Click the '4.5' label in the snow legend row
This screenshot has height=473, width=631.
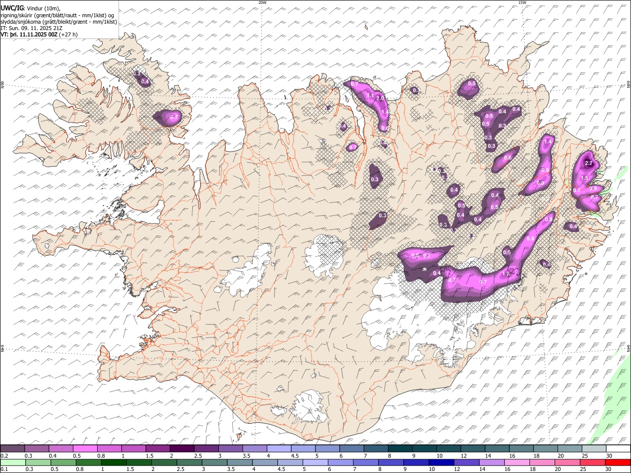295,456
